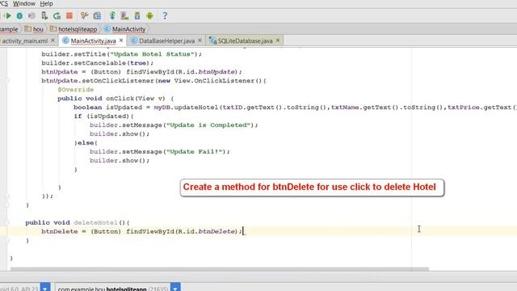The image size is (517, 291).
Task: Close the activity_main.xml tab
Action: pos(53,40)
